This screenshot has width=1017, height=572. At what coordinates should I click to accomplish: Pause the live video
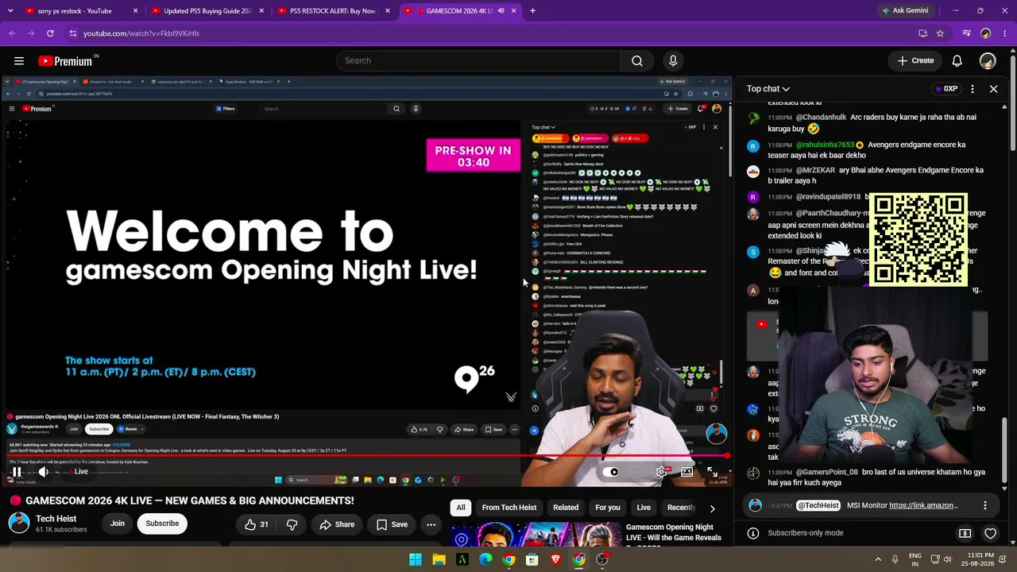pyautogui.click(x=16, y=472)
